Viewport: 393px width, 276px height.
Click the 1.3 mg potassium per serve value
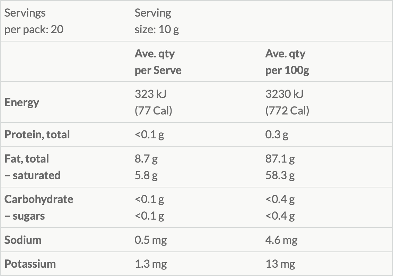[151, 264]
